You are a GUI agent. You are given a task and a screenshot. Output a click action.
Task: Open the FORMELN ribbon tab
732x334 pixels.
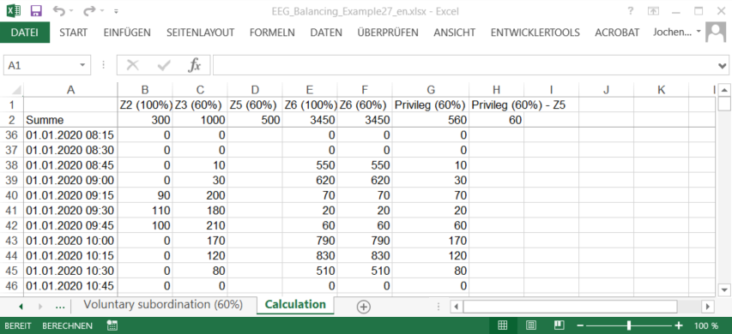tap(272, 33)
